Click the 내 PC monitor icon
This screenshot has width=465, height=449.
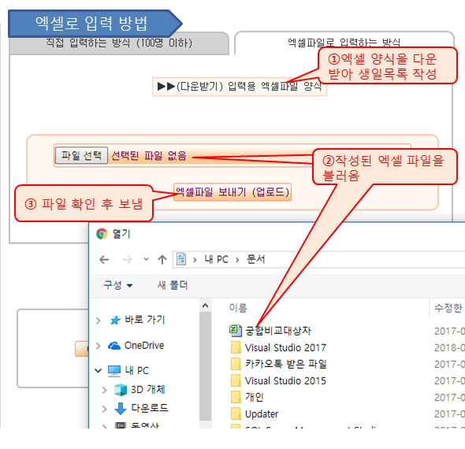tap(114, 371)
